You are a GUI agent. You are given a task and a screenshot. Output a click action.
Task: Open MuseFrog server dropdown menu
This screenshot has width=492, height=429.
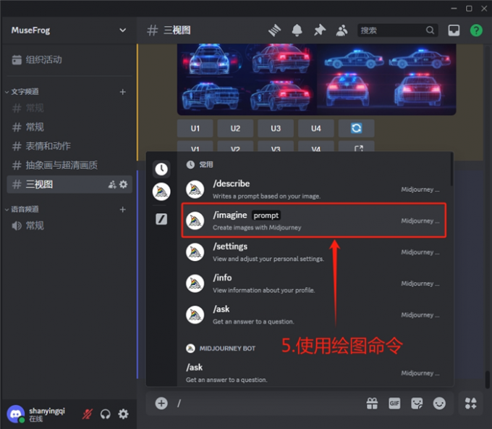pyautogui.click(x=123, y=30)
